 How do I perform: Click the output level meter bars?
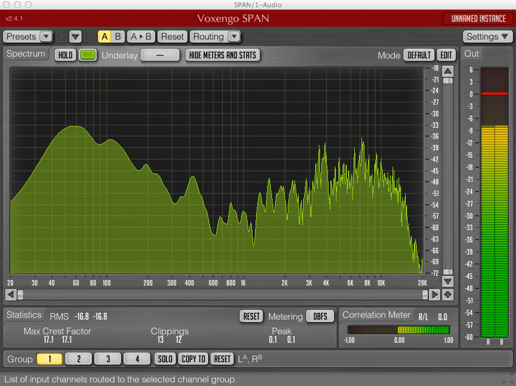pos(495,202)
